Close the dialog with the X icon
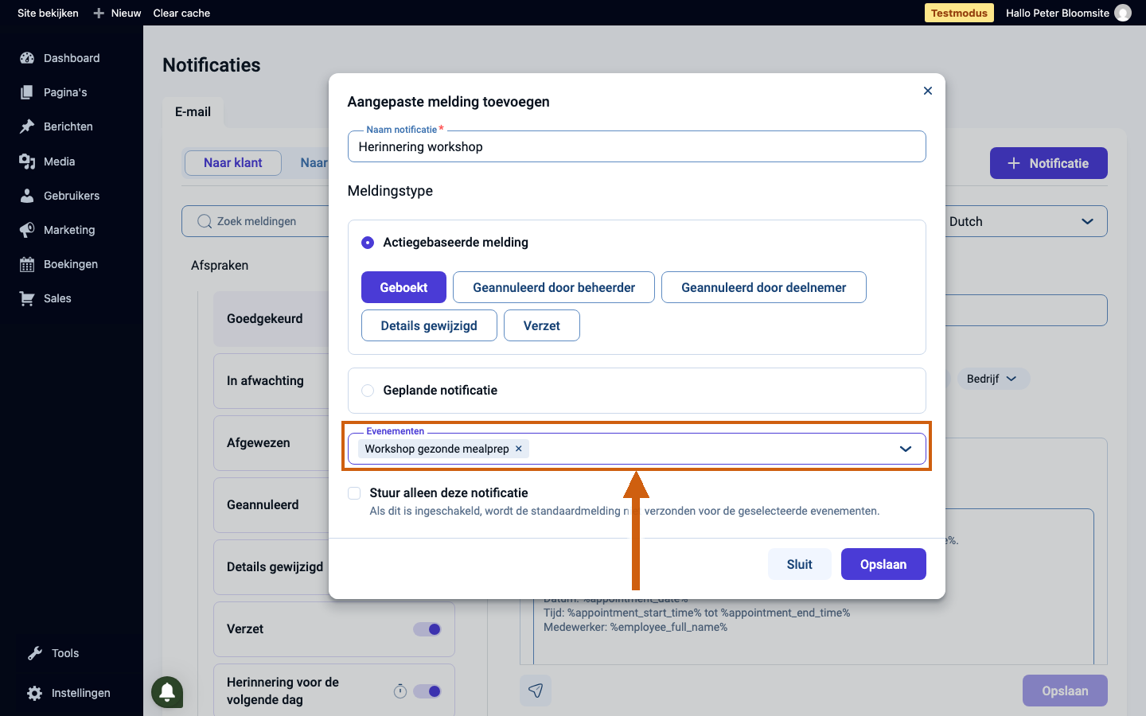This screenshot has height=716, width=1146. click(928, 91)
